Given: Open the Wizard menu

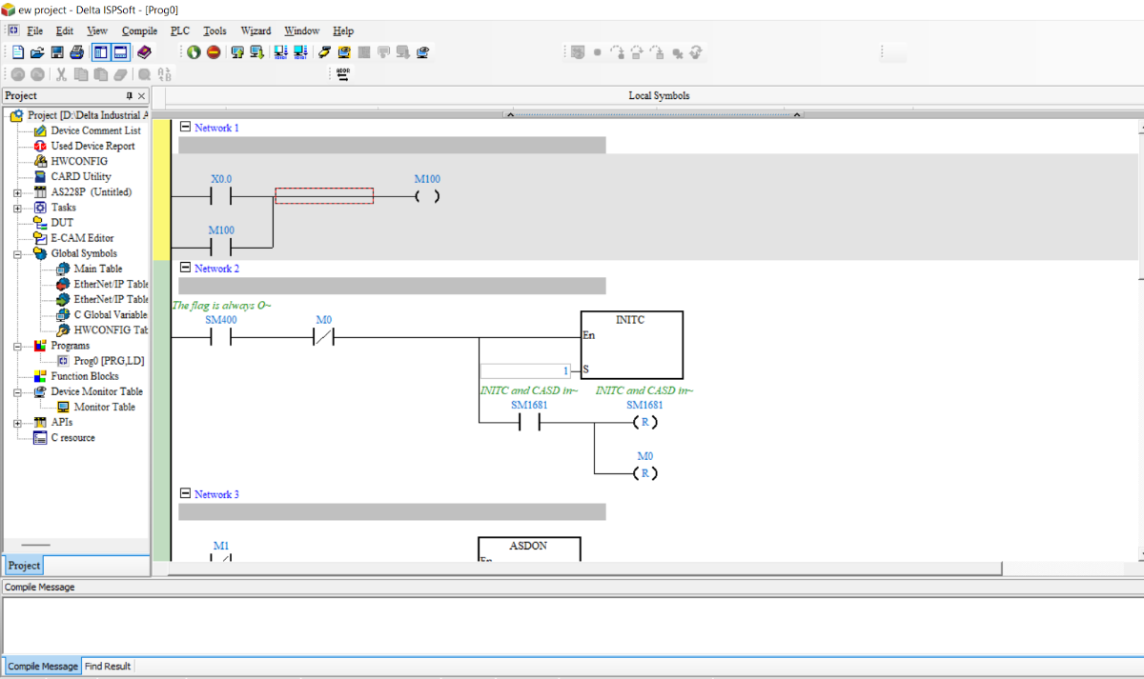Looking at the screenshot, I should [255, 30].
